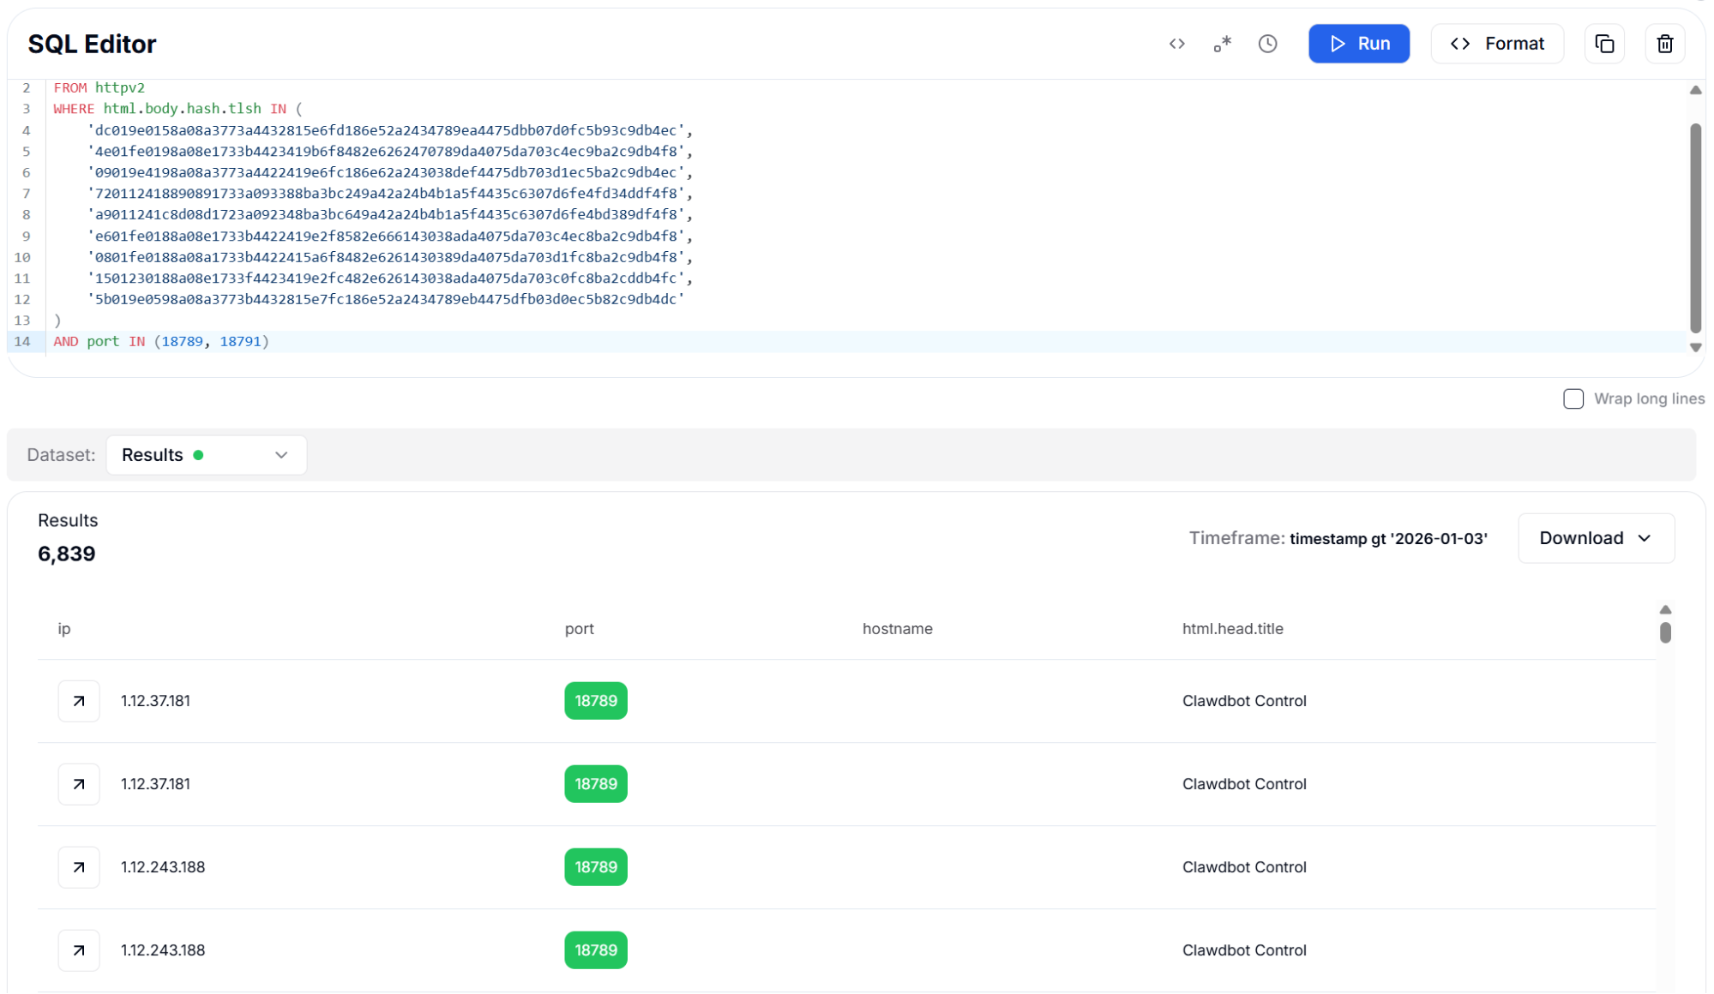
Task: Open first 1.12.243.188 row arrow icon
Action: coord(79,867)
